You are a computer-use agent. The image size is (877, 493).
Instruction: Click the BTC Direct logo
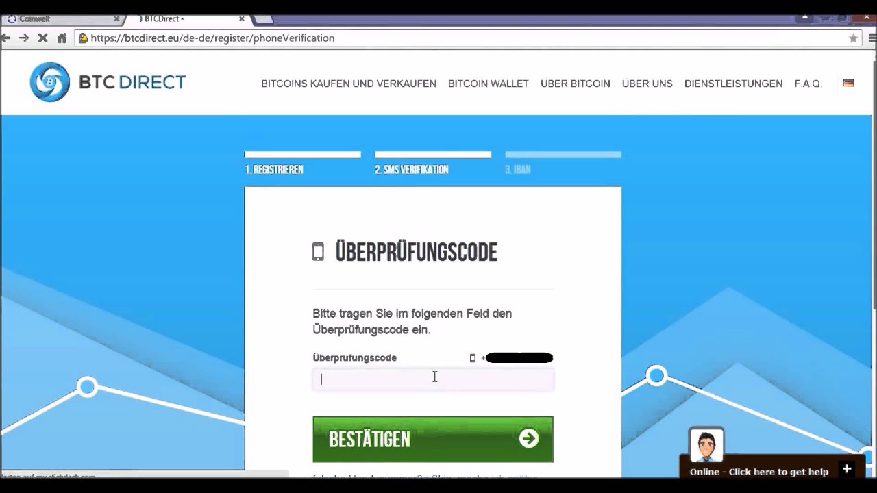(x=108, y=82)
